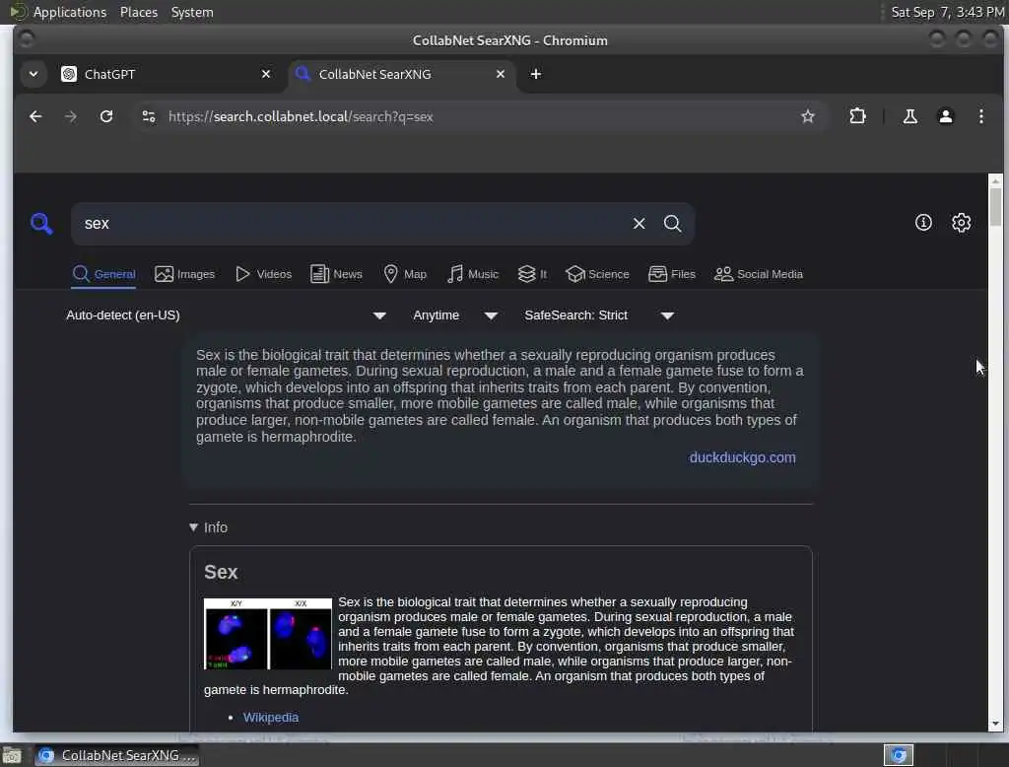Open the Extensions puzzle icon
Viewport: 1009px width, 767px height.
857,116
